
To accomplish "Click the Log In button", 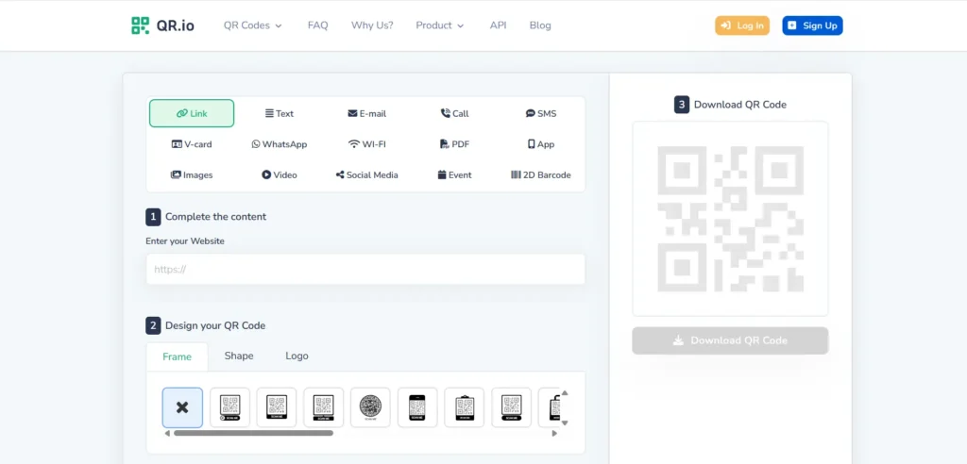I will [x=742, y=25].
